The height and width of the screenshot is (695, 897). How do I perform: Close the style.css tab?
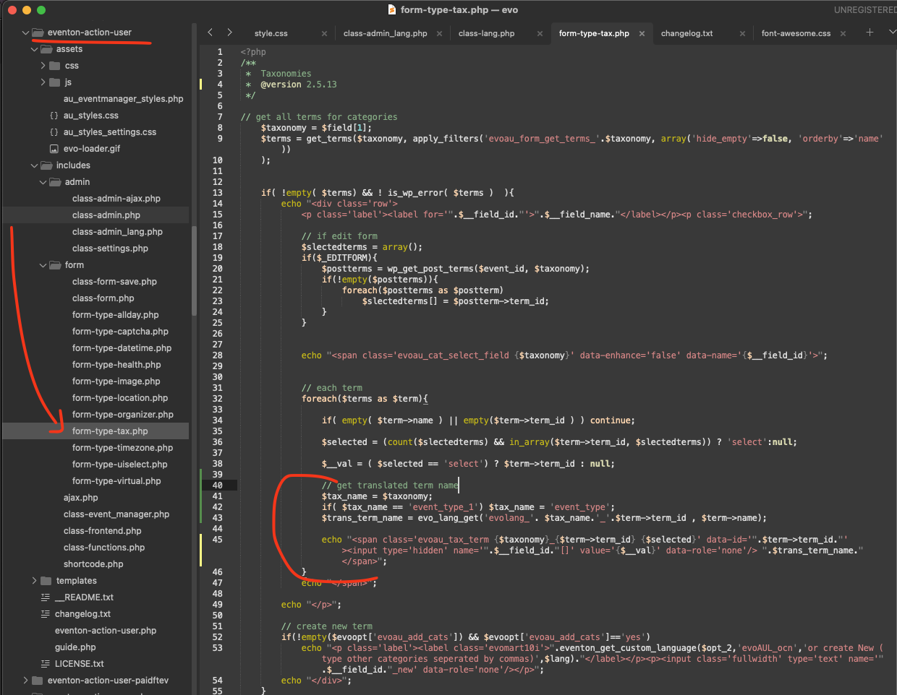click(x=324, y=33)
